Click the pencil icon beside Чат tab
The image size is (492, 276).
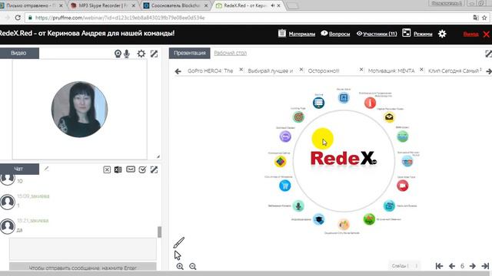pyautogui.click(x=46, y=169)
